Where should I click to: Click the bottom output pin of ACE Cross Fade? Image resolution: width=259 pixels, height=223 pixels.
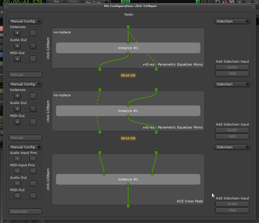[x=128, y=206]
